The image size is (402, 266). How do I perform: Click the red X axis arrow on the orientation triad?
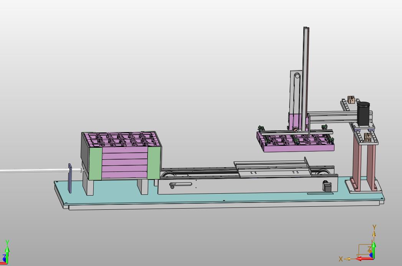[x=365, y=259]
